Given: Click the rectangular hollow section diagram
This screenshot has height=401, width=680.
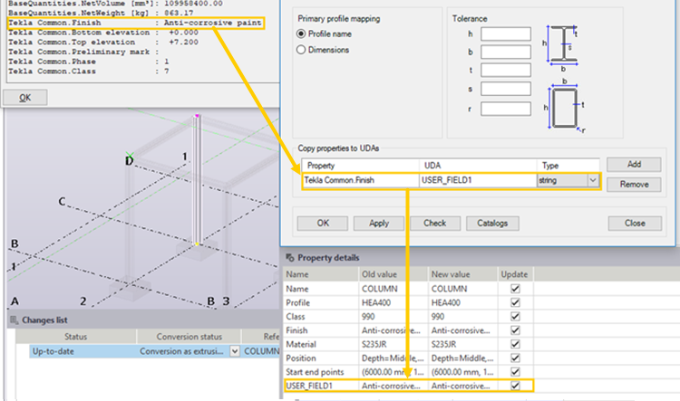Looking at the screenshot, I should click(565, 105).
